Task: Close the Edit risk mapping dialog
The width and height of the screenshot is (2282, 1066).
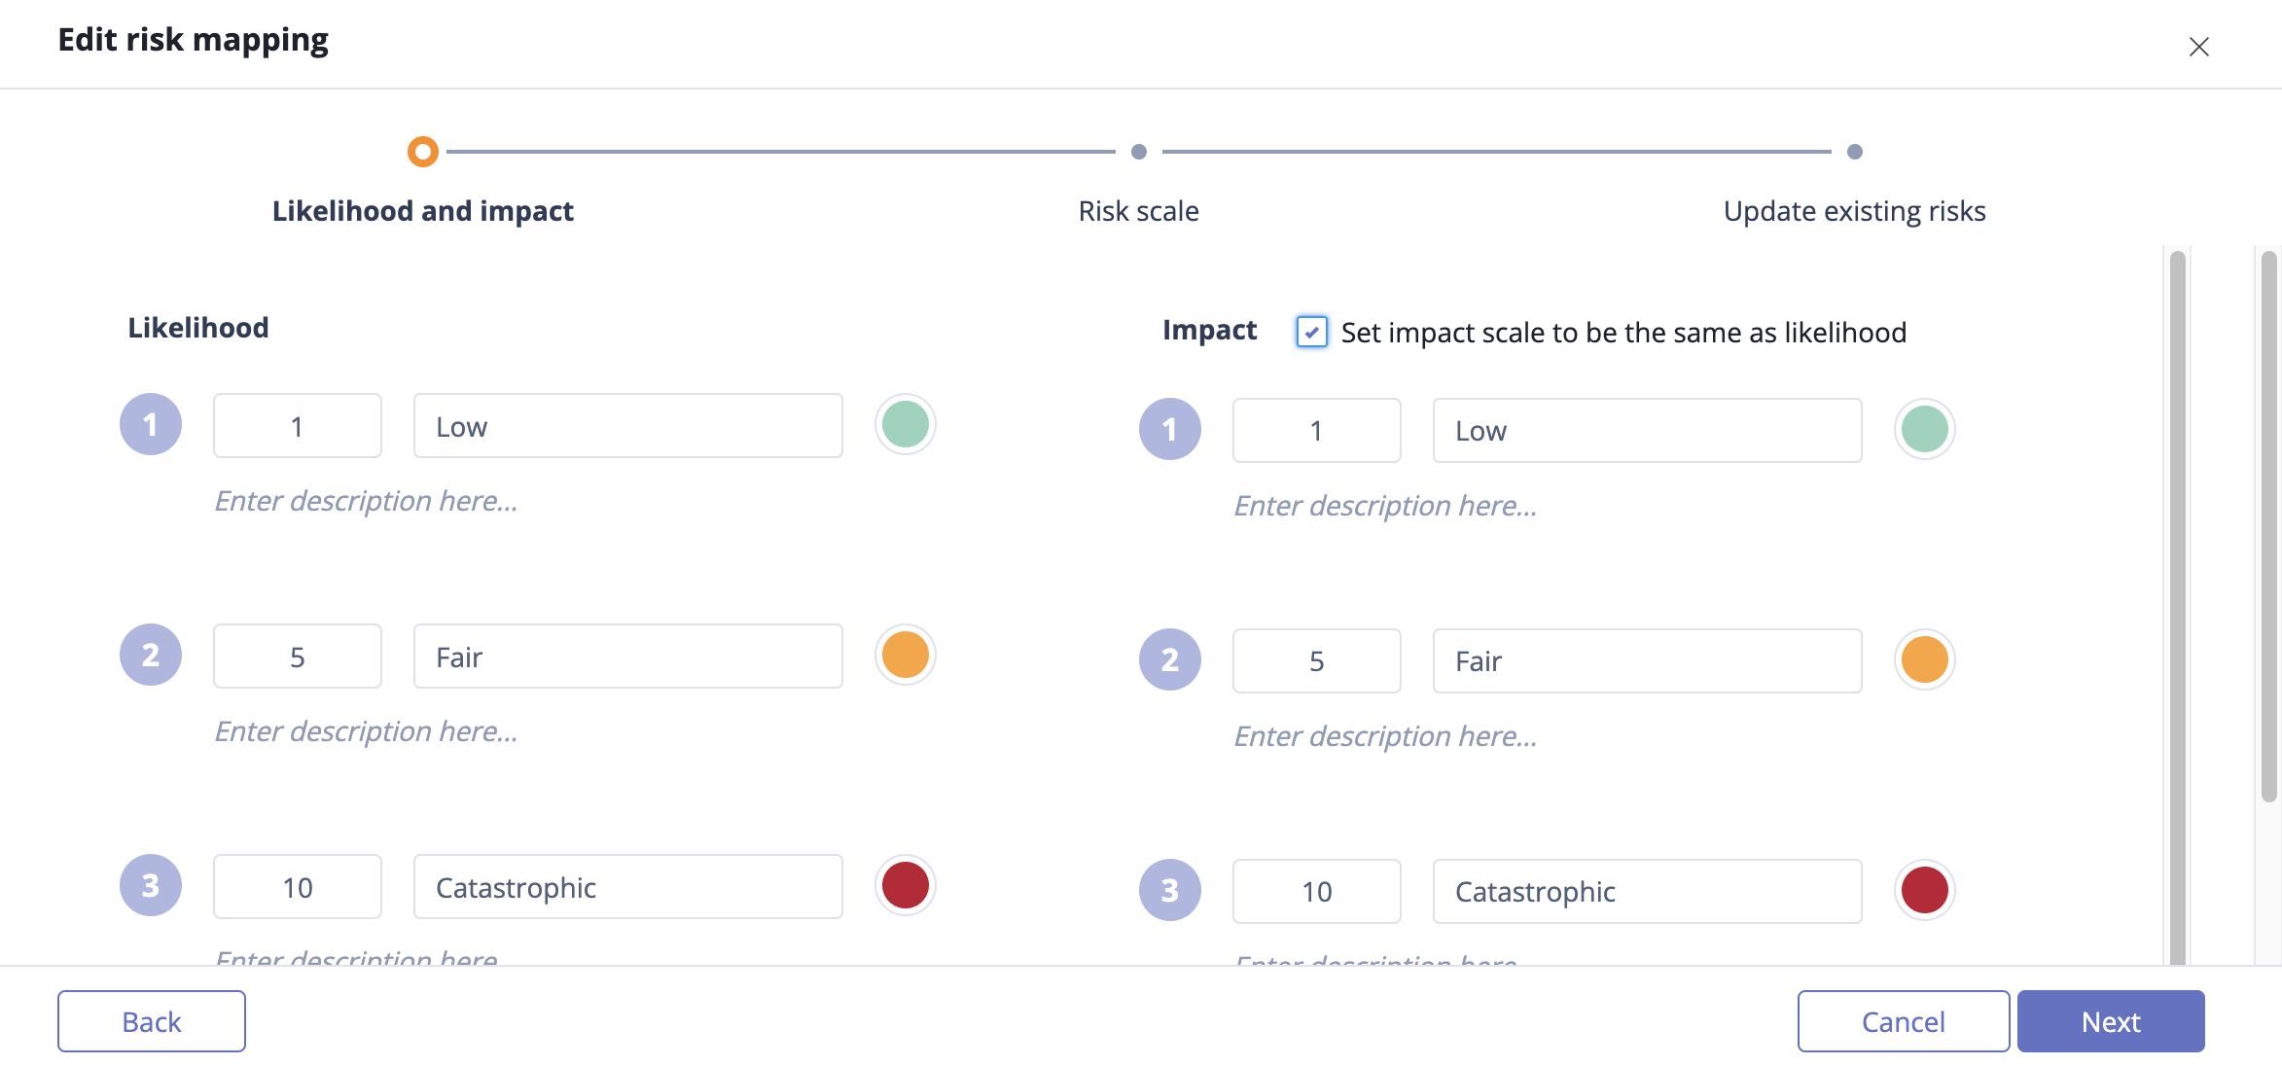Action: pos(2199,47)
